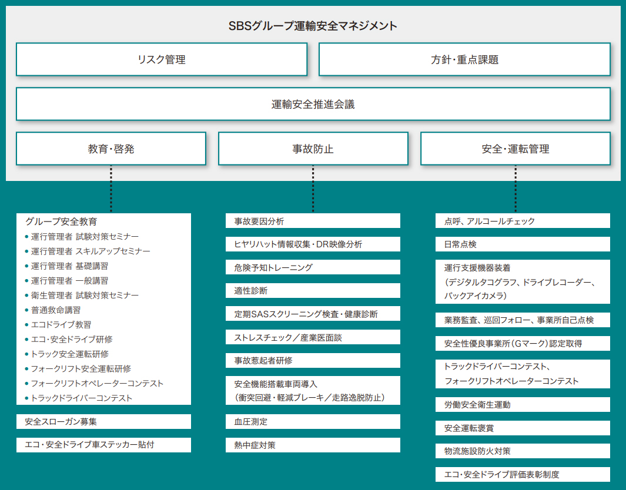The height and width of the screenshot is (490, 626).
Task: Click the 血圧測定 box
Action: 313,422
